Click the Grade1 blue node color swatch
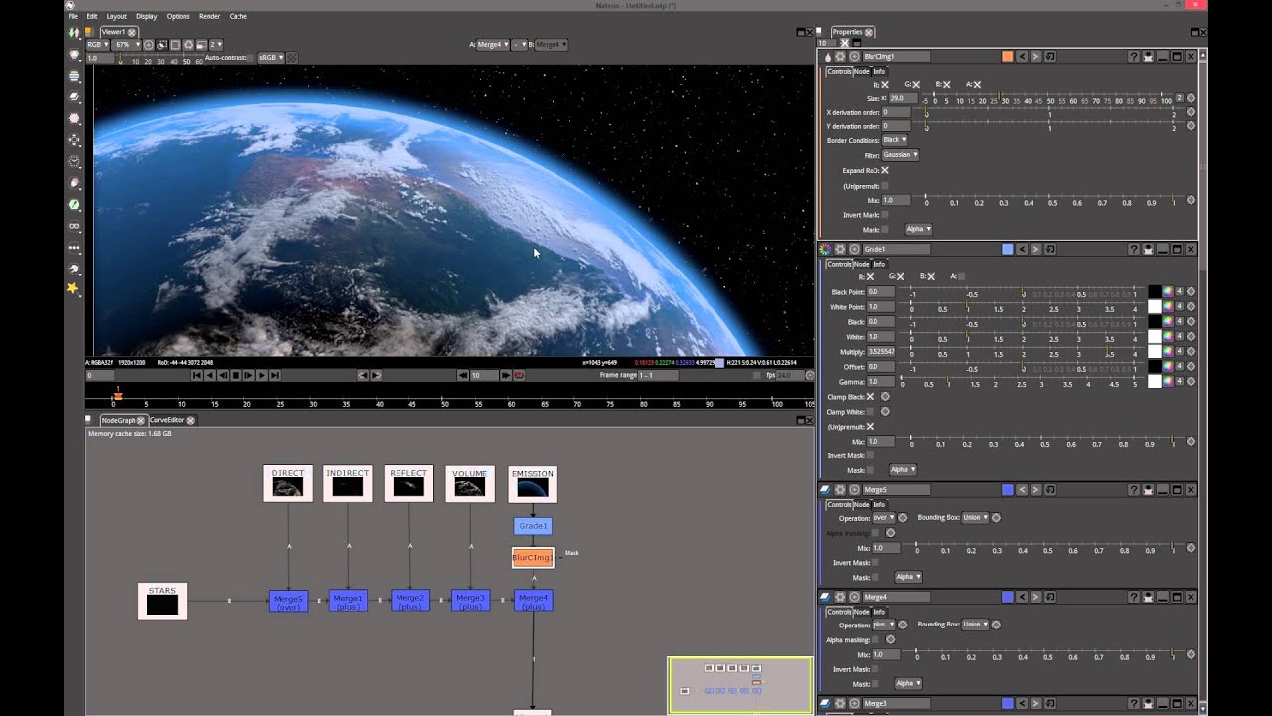 tap(1008, 249)
